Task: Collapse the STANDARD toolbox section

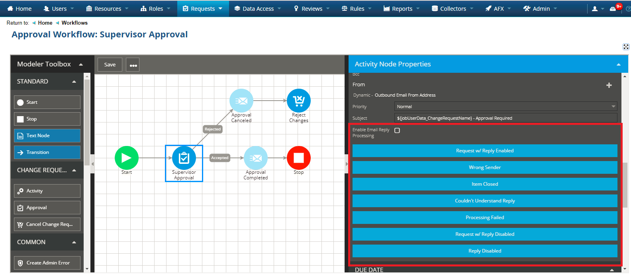Action: [74, 82]
